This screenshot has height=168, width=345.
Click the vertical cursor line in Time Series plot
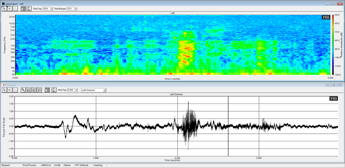[x=228, y=126]
